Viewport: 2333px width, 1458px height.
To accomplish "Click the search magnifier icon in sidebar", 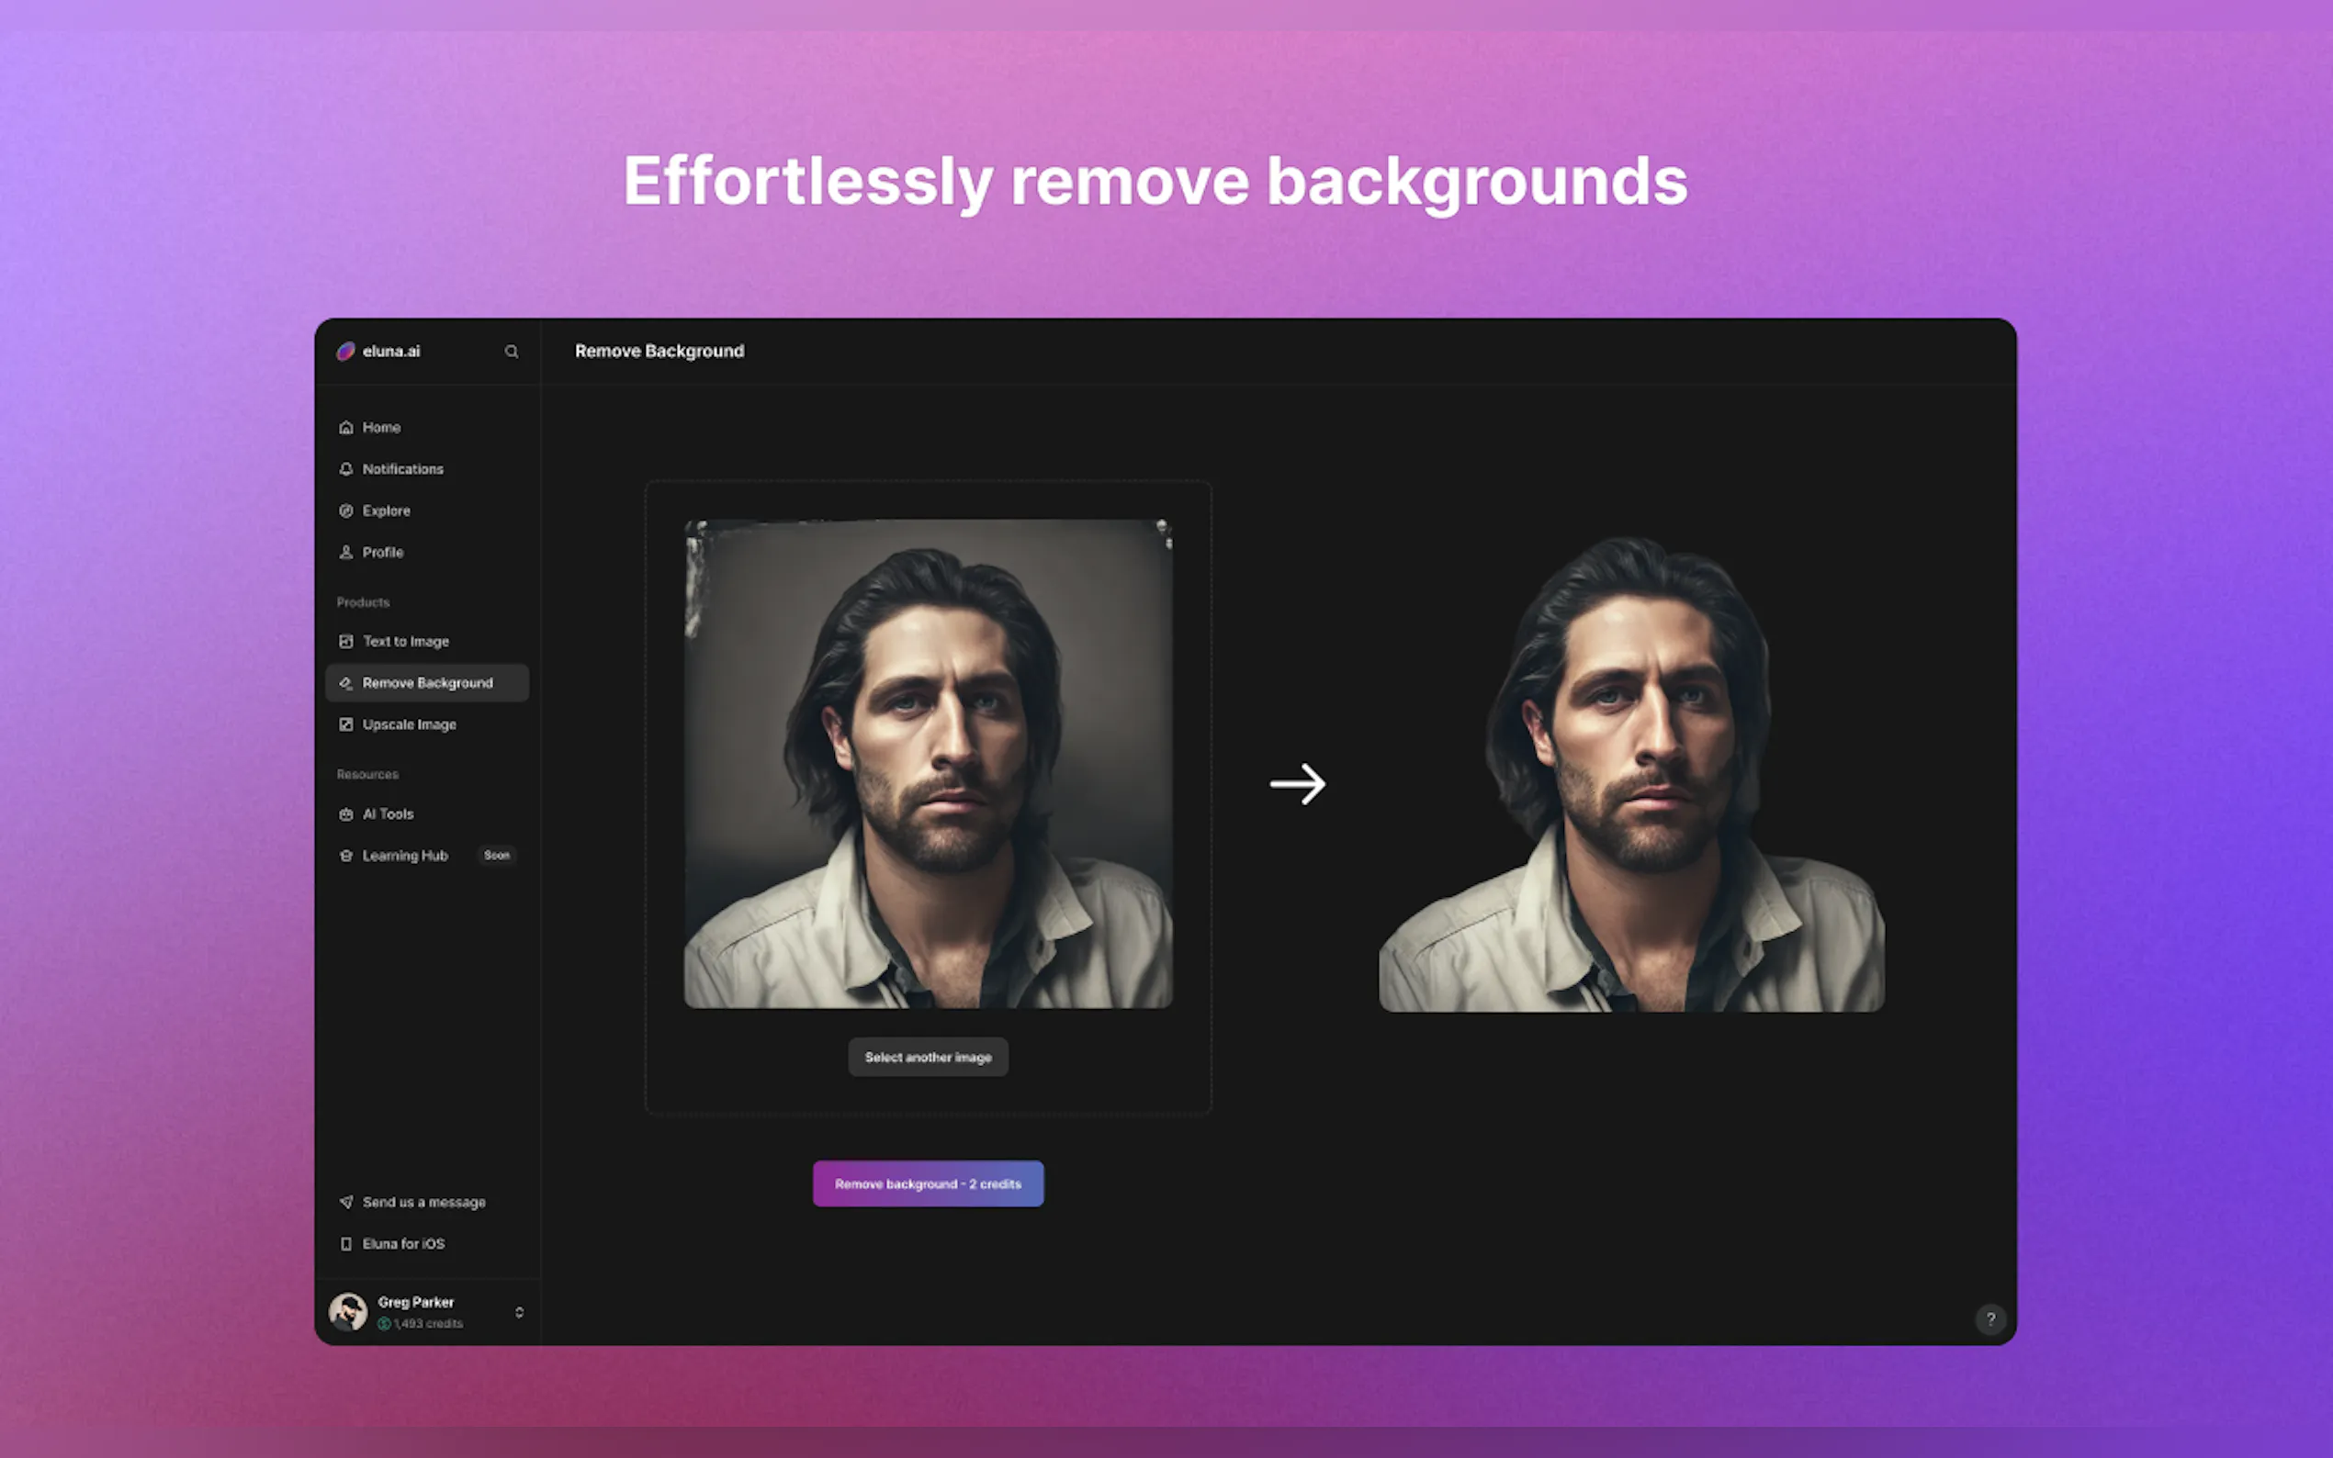I will (x=512, y=352).
